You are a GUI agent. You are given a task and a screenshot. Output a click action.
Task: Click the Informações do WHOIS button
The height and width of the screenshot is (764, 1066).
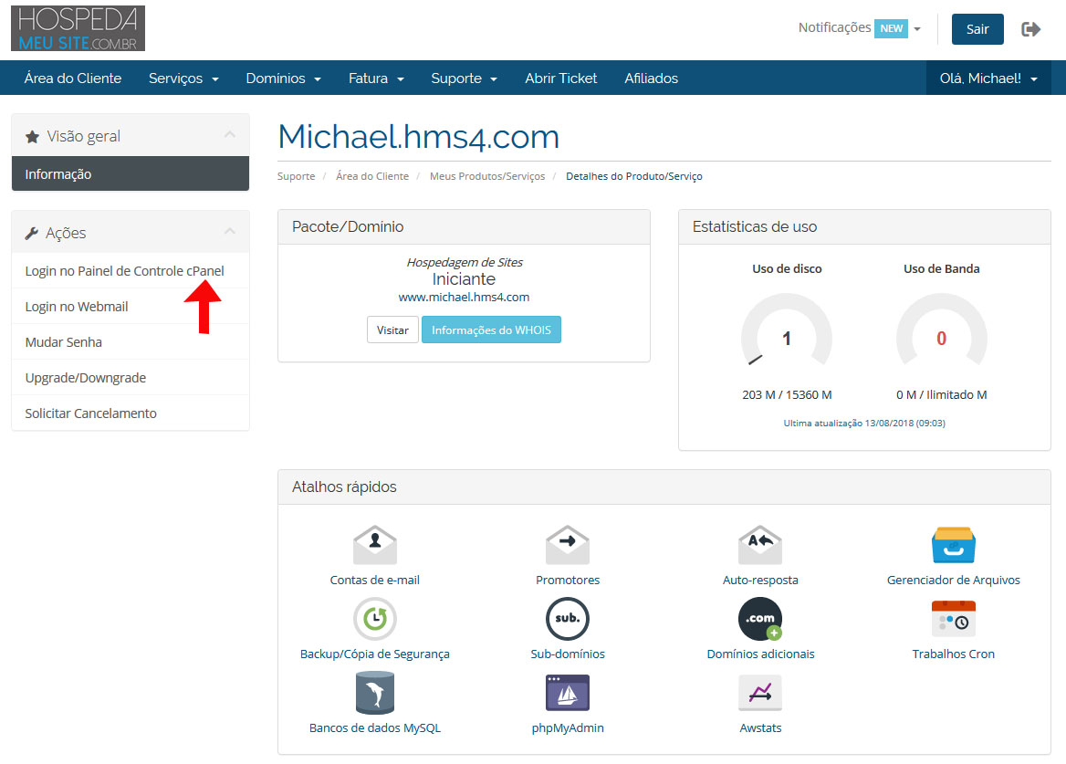tap(491, 330)
